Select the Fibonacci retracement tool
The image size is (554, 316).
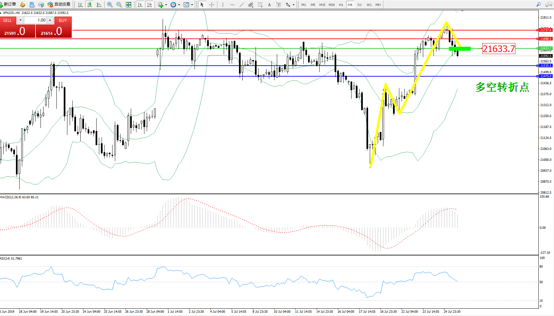(260, 5)
